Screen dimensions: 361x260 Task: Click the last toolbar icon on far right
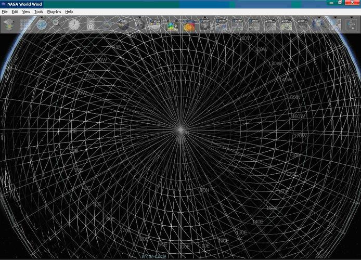tap(351, 24)
